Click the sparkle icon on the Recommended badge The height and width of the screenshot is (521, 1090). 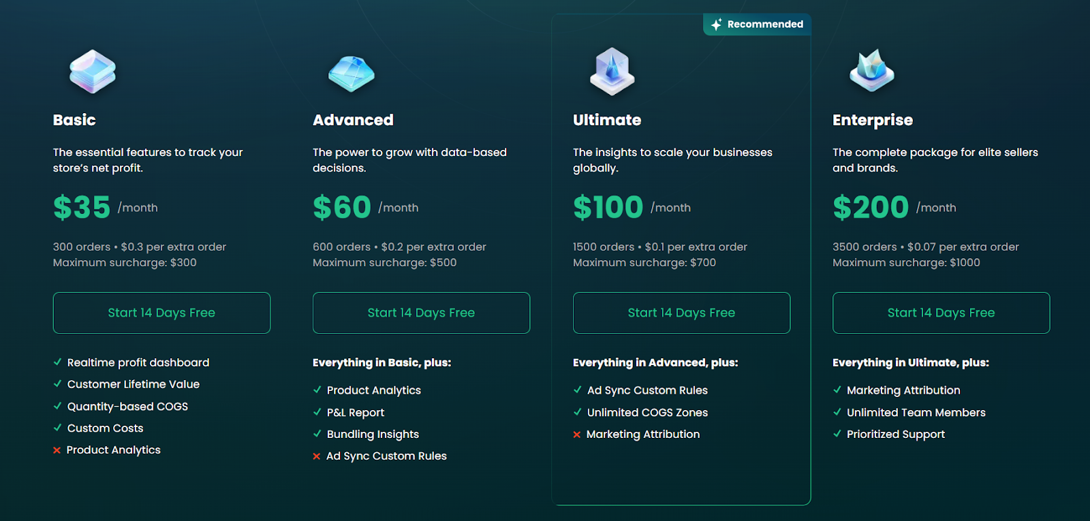point(716,24)
